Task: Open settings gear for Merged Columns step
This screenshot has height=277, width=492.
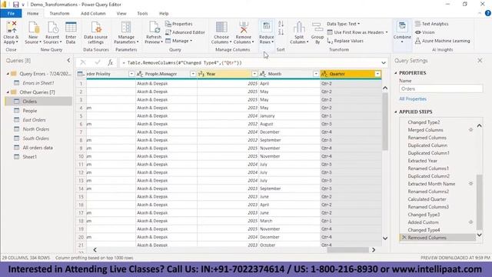Action: click(x=470, y=130)
